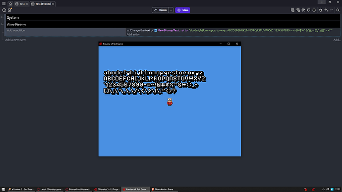The width and height of the screenshot is (342, 192).
Task: Open Brave browser from the taskbar
Action: [x=164, y=189]
